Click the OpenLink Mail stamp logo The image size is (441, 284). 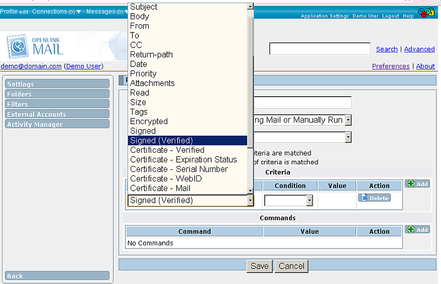pyautogui.click(x=18, y=46)
